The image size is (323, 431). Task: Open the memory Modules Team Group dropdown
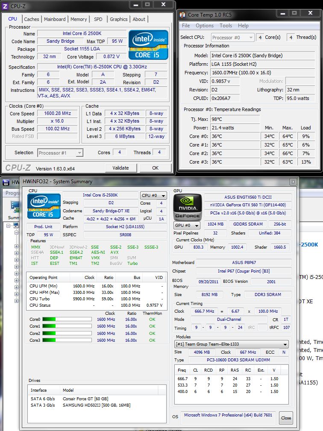[x=232, y=344]
